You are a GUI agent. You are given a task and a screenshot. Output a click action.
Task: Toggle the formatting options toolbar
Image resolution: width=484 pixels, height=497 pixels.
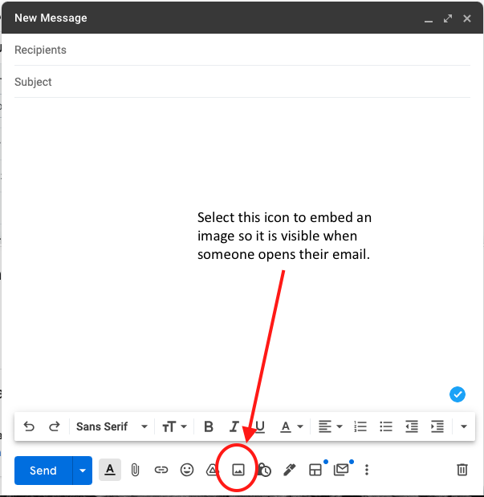pyautogui.click(x=110, y=470)
